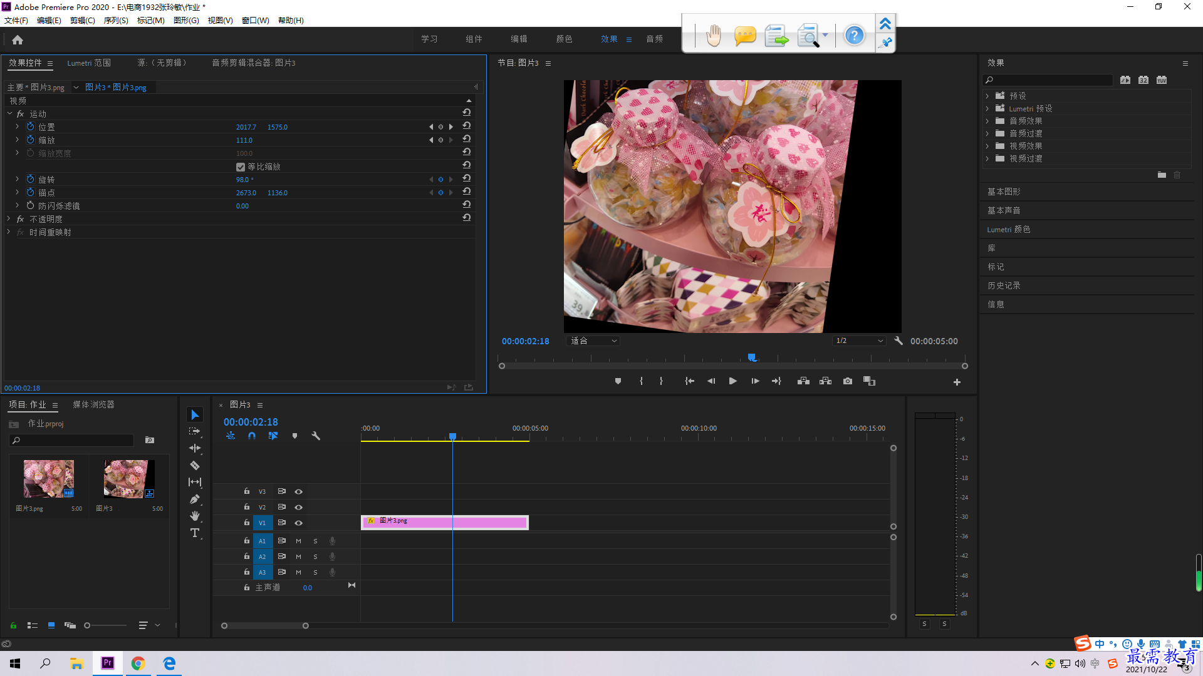
Task: Expand the 视频效果 folder
Action: pos(987,146)
